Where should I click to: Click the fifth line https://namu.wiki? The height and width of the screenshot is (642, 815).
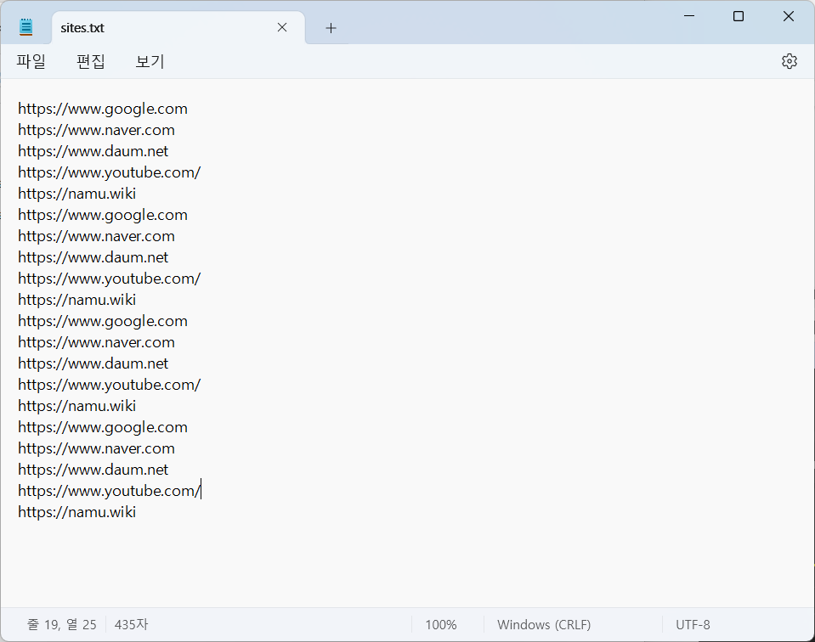[77, 194]
